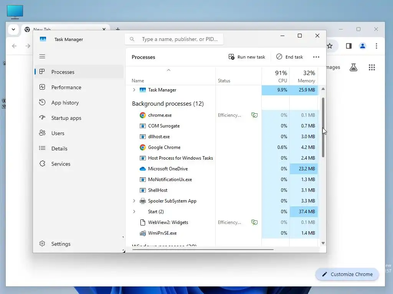393x294 pixels.
Task: Click the 37.4 MB memory cell for Start
Action: 304,211
